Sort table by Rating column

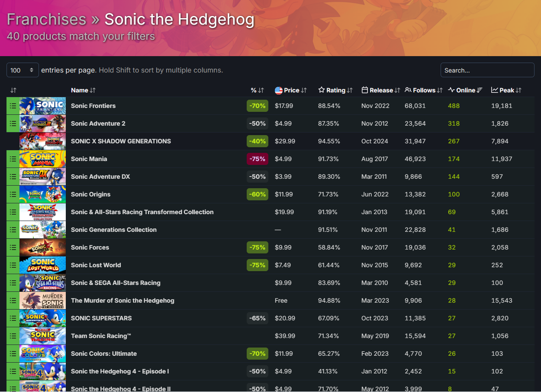336,90
